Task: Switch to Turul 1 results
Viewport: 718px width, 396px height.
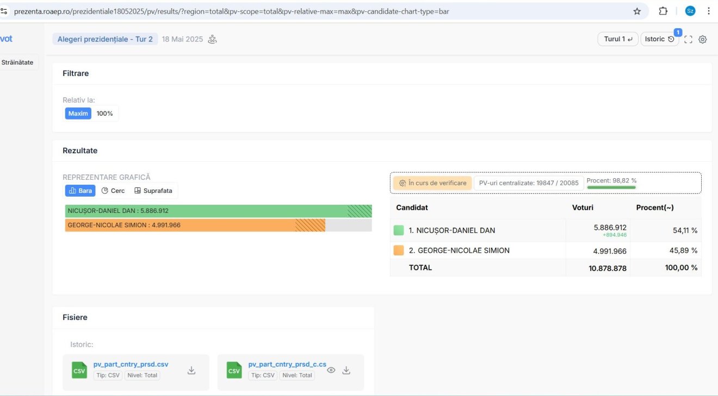Action: [618, 39]
